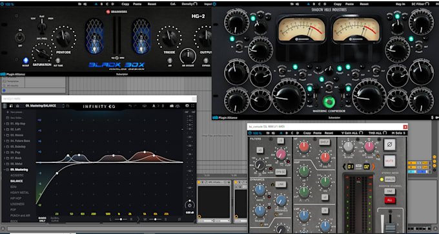Open the 09. Mastering/BALANCE preset dropdown
439x234 pixels.
point(41,105)
